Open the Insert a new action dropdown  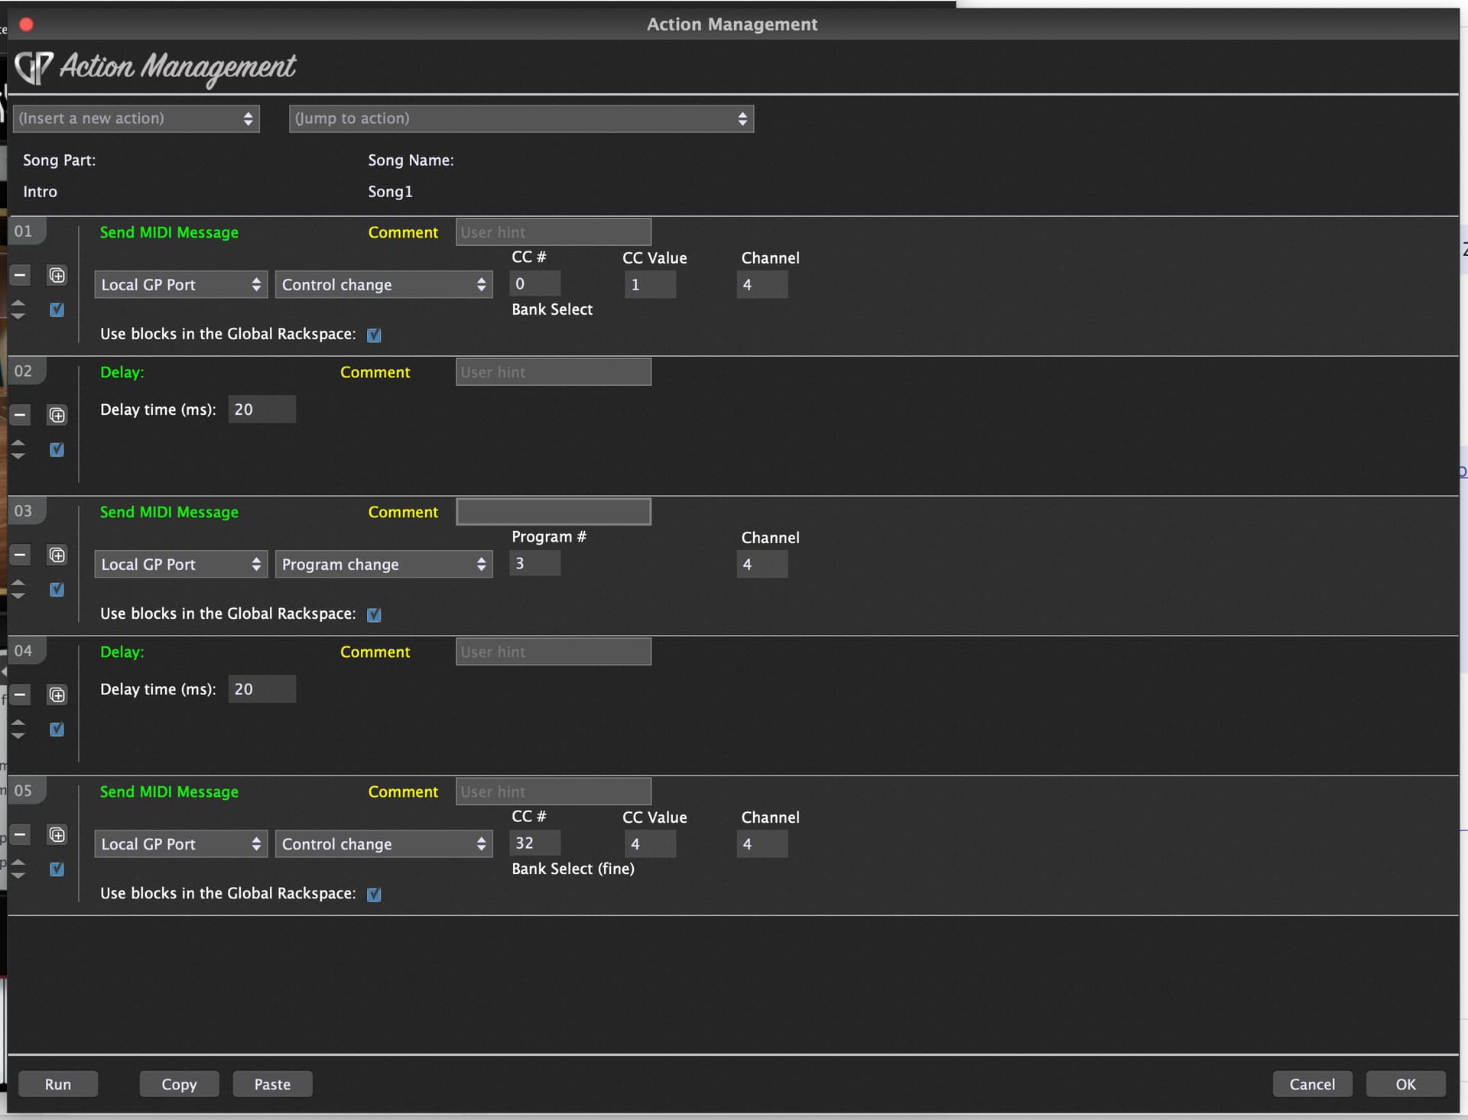click(136, 118)
